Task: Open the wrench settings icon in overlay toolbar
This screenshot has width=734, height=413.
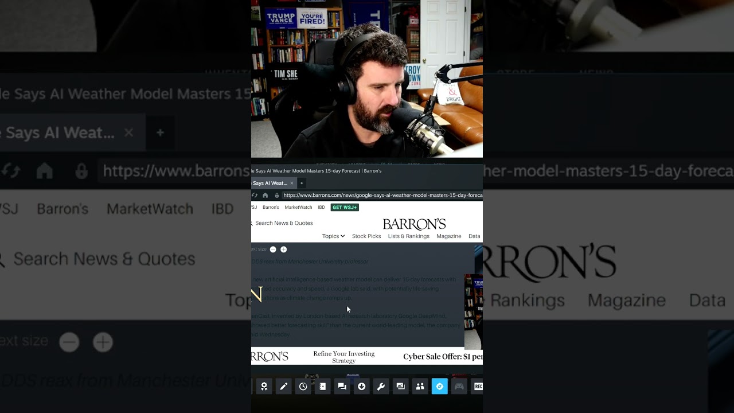Action: pos(381,387)
